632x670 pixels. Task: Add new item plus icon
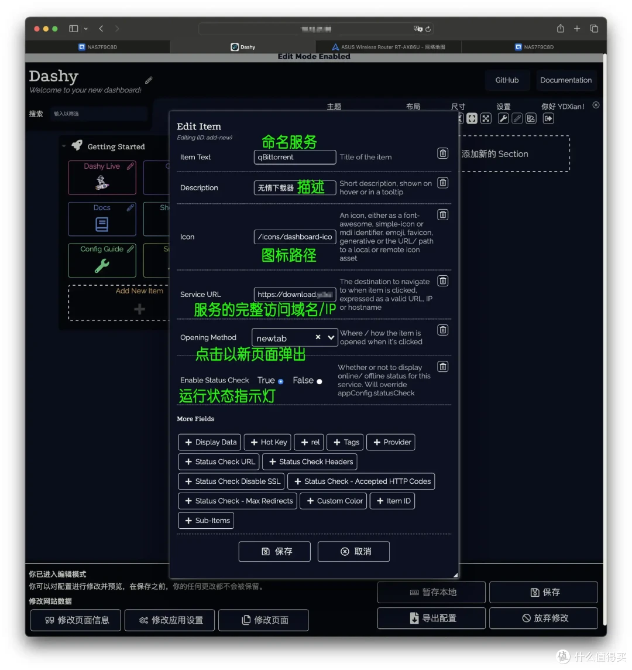click(139, 309)
